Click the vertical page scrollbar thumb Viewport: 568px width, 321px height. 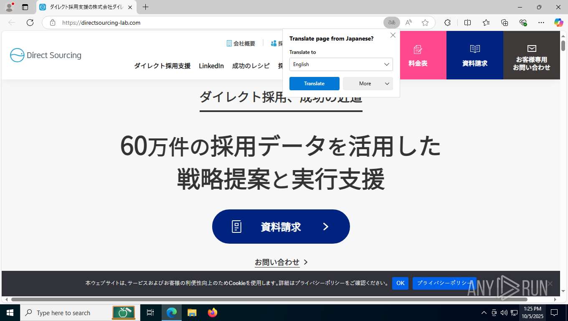563,45
